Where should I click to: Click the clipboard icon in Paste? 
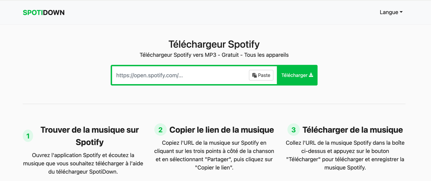point(255,75)
